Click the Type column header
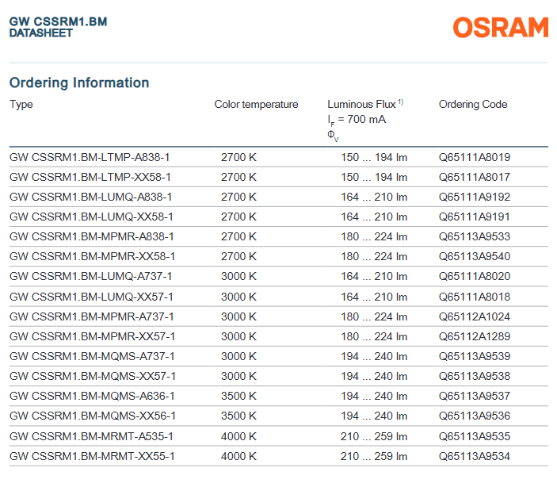The width and height of the screenshot is (557, 487). click(x=21, y=105)
